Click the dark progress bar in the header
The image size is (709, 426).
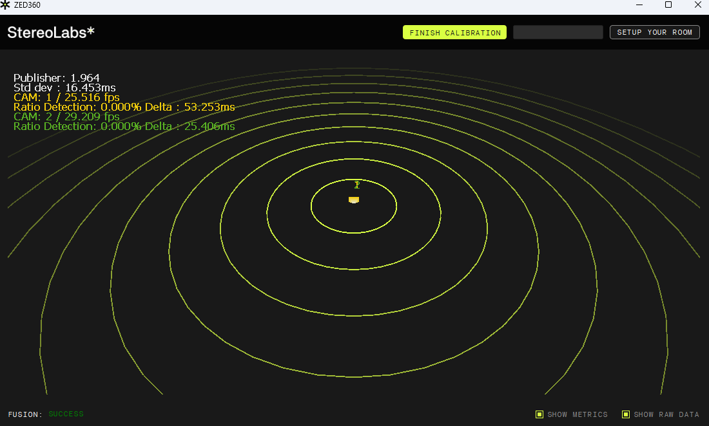pyautogui.click(x=558, y=32)
